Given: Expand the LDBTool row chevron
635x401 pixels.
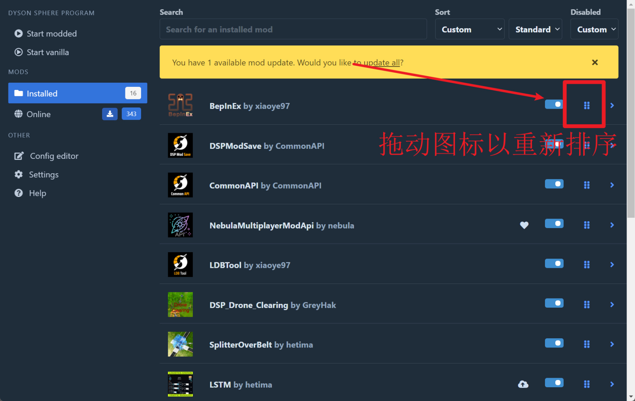Looking at the screenshot, I should click(612, 265).
